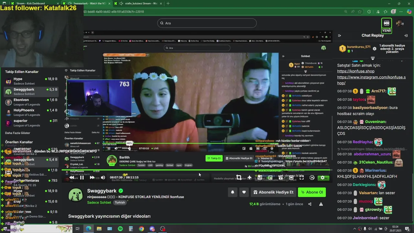The image size is (414, 233).
Task: Click Daha Fazla Göster in sidebar
Action: [17, 133]
